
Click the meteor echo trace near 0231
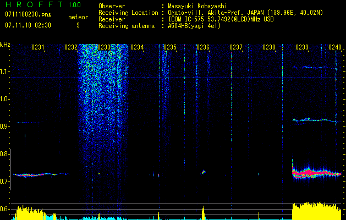41,174
